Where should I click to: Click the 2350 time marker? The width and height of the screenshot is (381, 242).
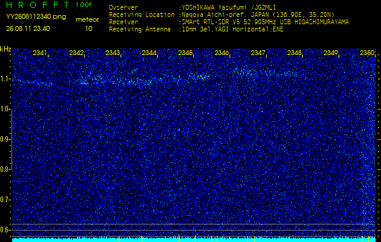pos(367,53)
